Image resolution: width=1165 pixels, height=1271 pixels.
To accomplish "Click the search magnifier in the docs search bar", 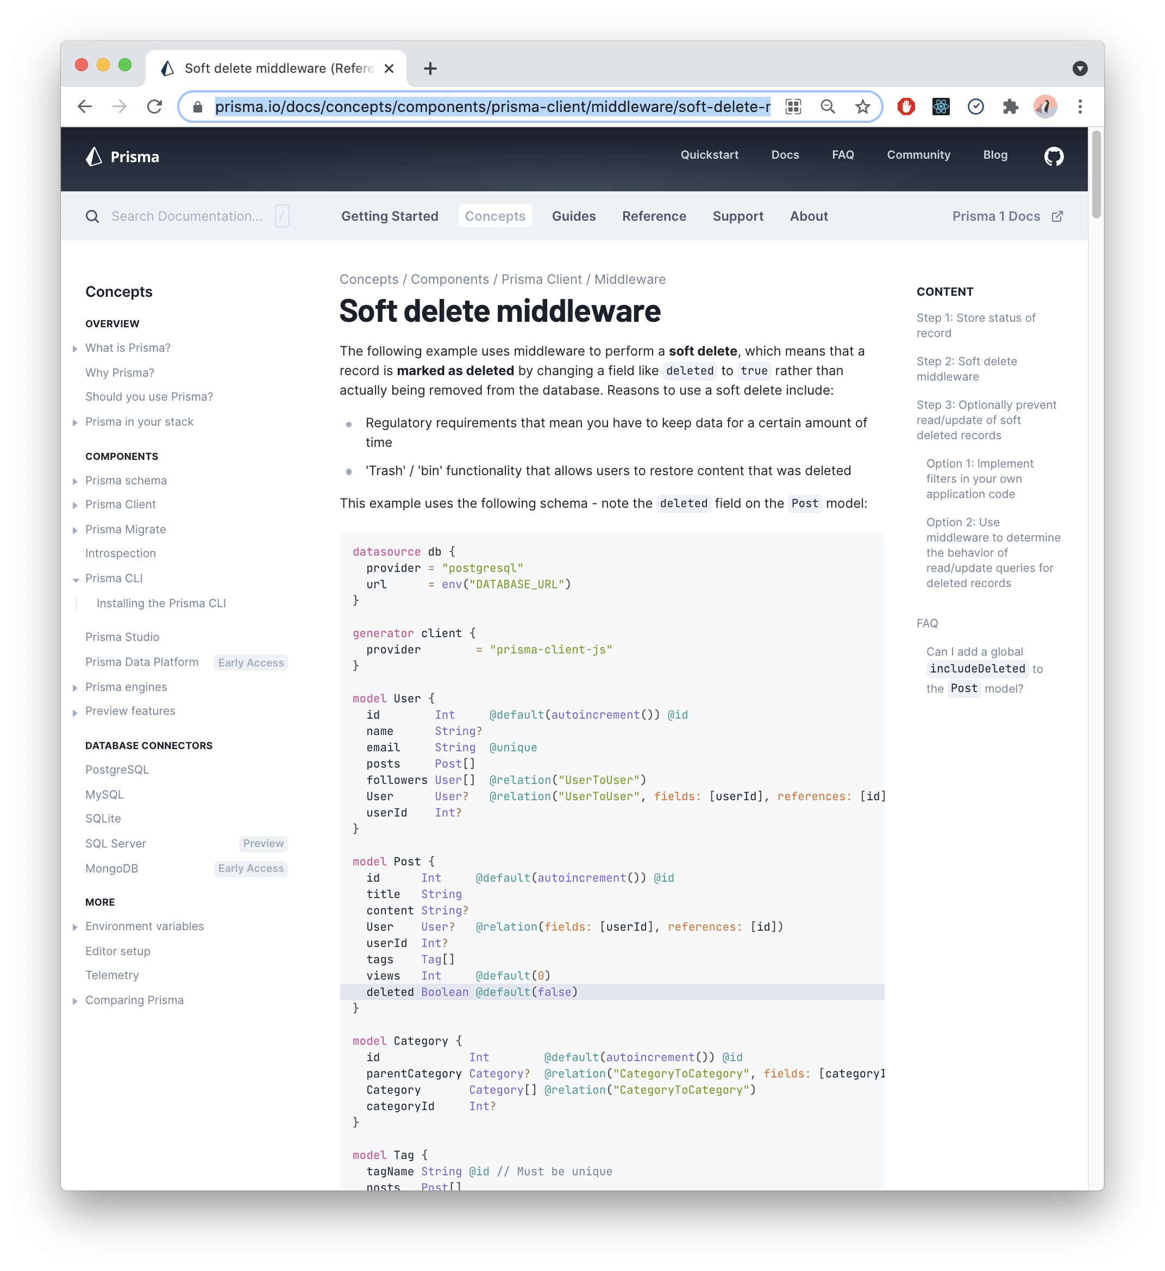I will [x=93, y=216].
